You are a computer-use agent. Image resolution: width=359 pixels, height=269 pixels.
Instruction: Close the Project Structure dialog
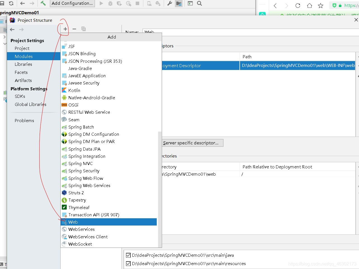[356, 20]
